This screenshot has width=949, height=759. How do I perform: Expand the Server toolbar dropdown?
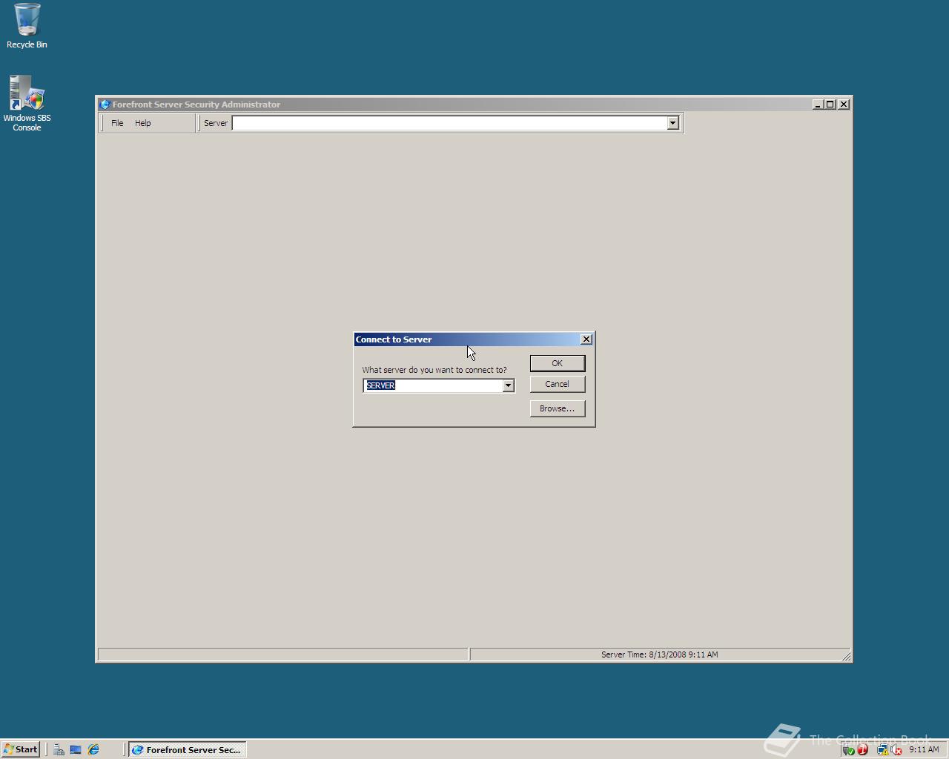(x=673, y=123)
